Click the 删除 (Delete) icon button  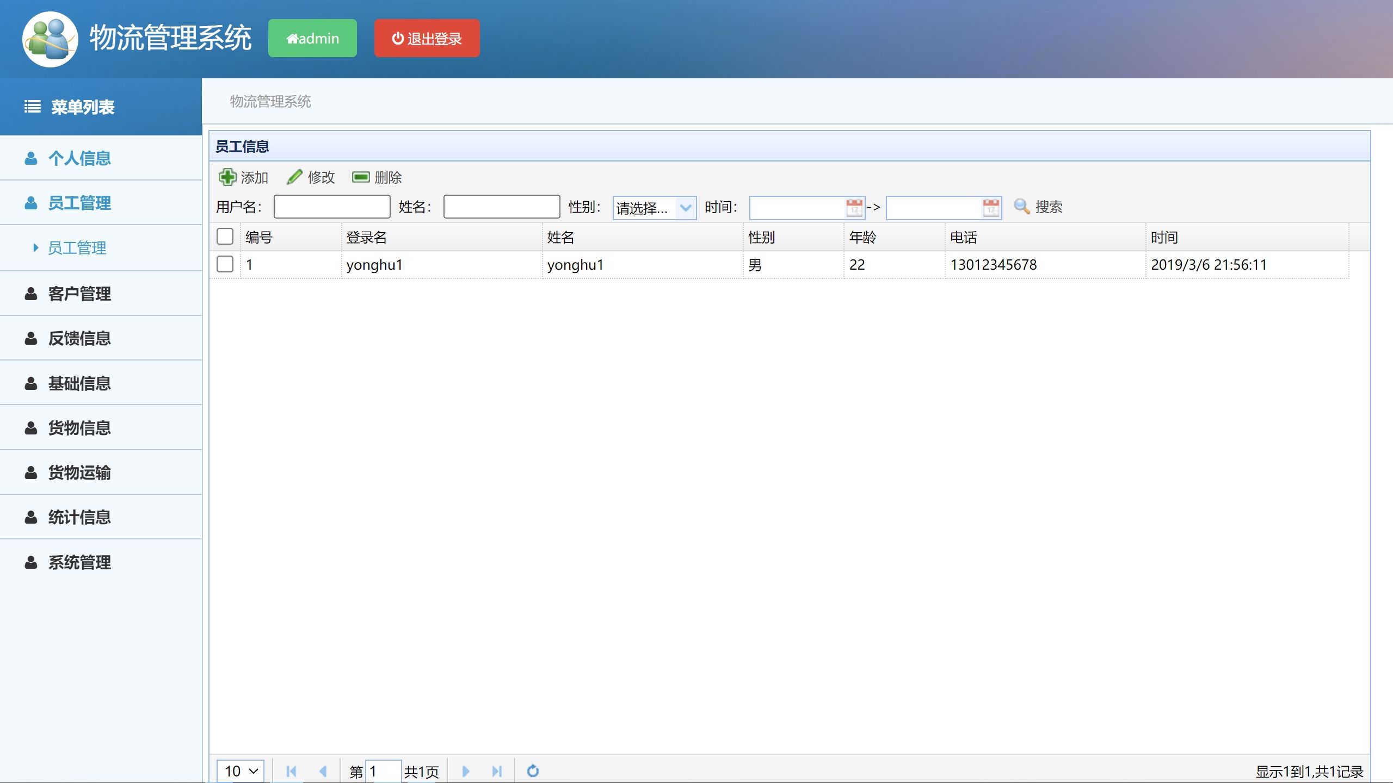pyautogui.click(x=377, y=176)
